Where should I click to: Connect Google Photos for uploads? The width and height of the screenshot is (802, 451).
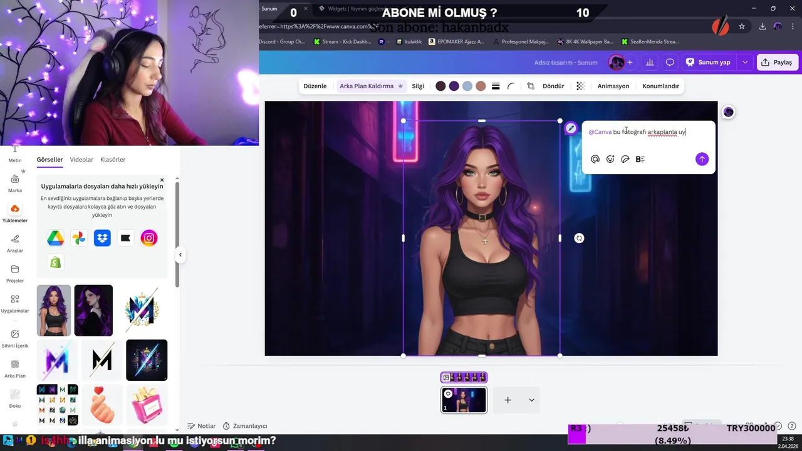79,238
